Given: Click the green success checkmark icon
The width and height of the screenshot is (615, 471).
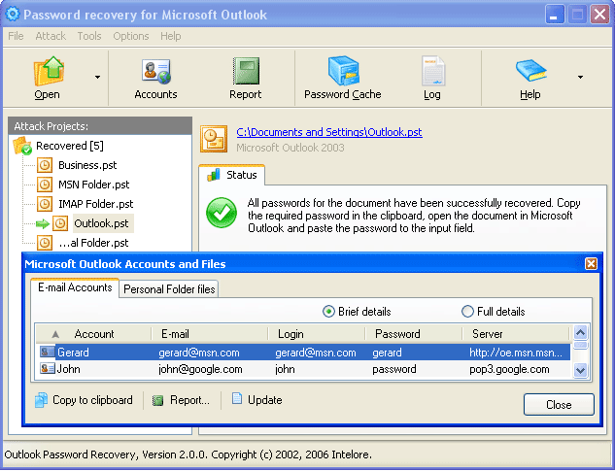Looking at the screenshot, I should [x=222, y=213].
